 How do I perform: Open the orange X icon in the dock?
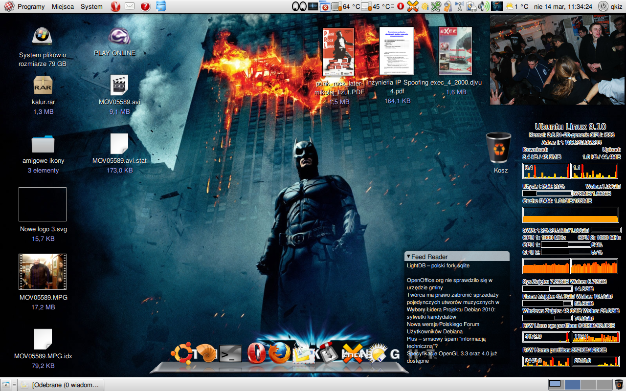[x=352, y=353]
